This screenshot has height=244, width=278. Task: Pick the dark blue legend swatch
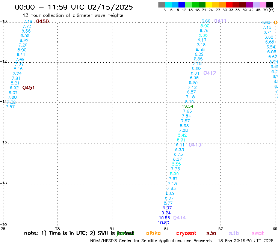pos(182,5)
